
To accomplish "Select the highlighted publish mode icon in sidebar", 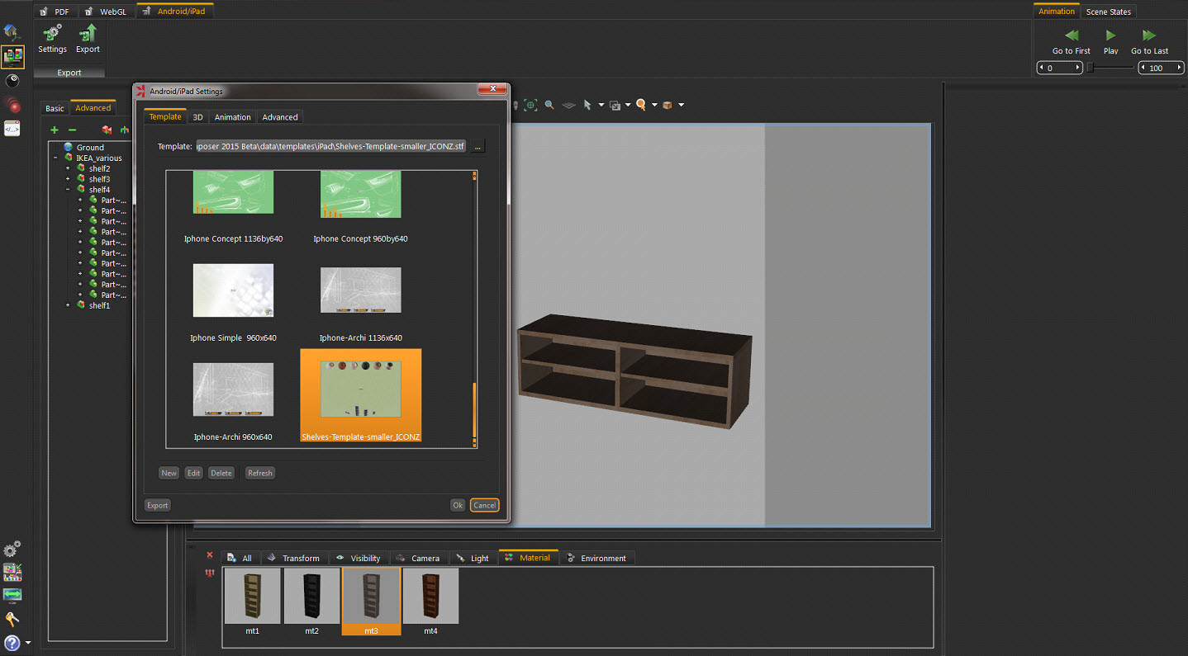I will click(x=12, y=57).
